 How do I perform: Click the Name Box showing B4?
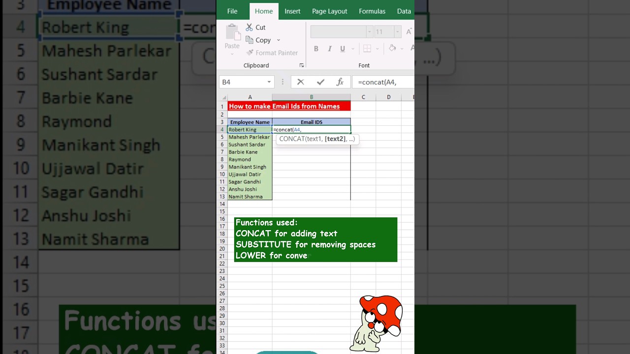(242, 82)
